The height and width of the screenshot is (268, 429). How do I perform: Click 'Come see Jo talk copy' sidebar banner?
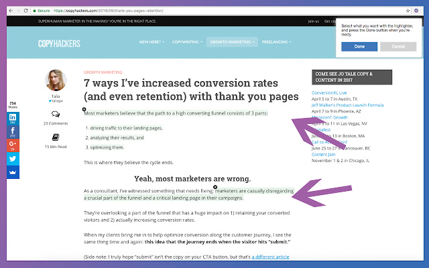pos(352,77)
